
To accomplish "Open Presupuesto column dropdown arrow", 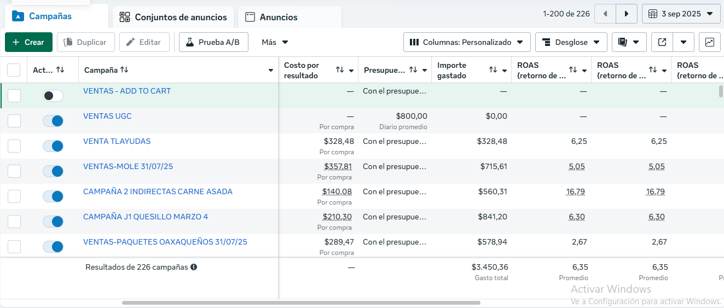I will [425, 71].
